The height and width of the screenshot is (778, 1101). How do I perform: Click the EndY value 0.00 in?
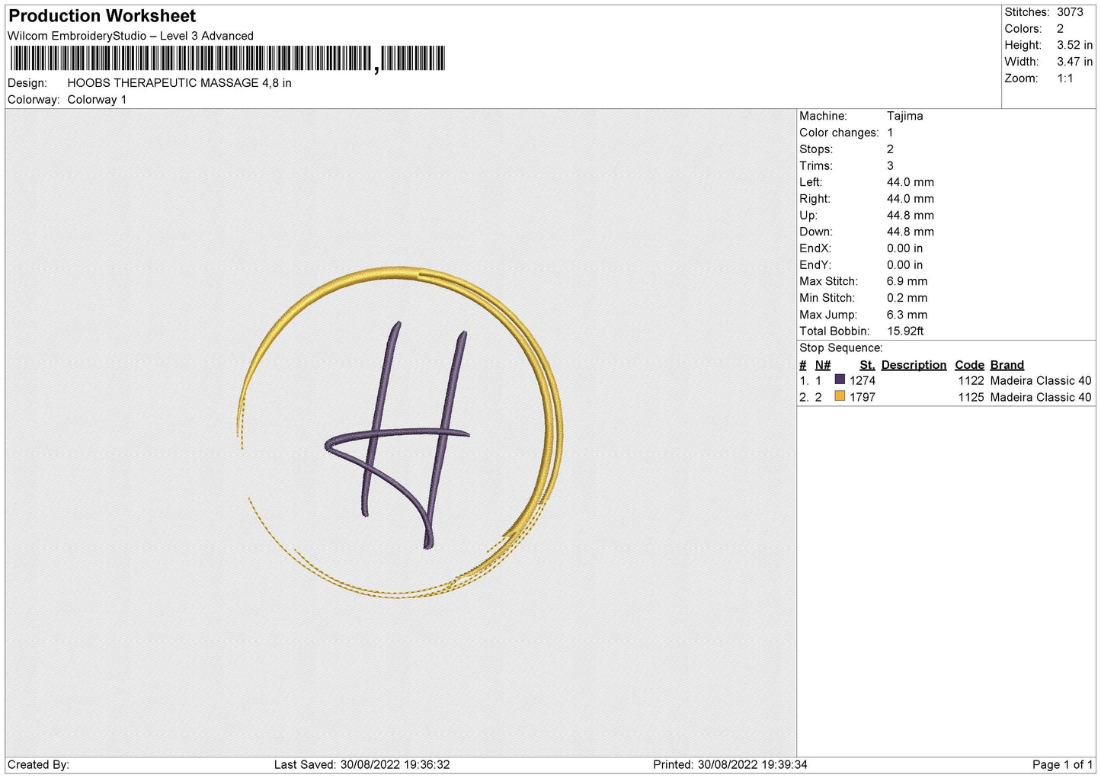pyautogui.click(x=904, y=265)
